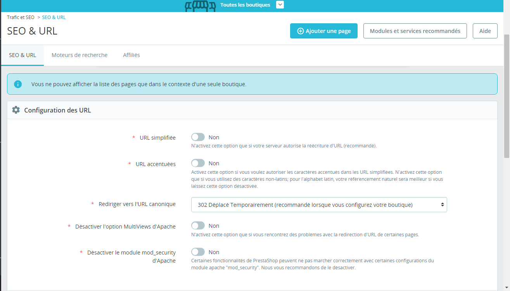Screen dimensions: 510x291
Task: Open the Toutes les boutiques chevron dropdown
Action: (x=280, y=5)
